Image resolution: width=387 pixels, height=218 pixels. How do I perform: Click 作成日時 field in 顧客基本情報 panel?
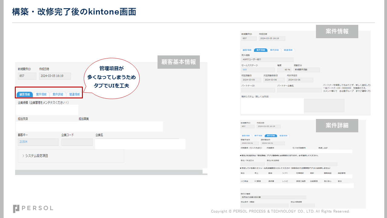(x=55, y=76)
